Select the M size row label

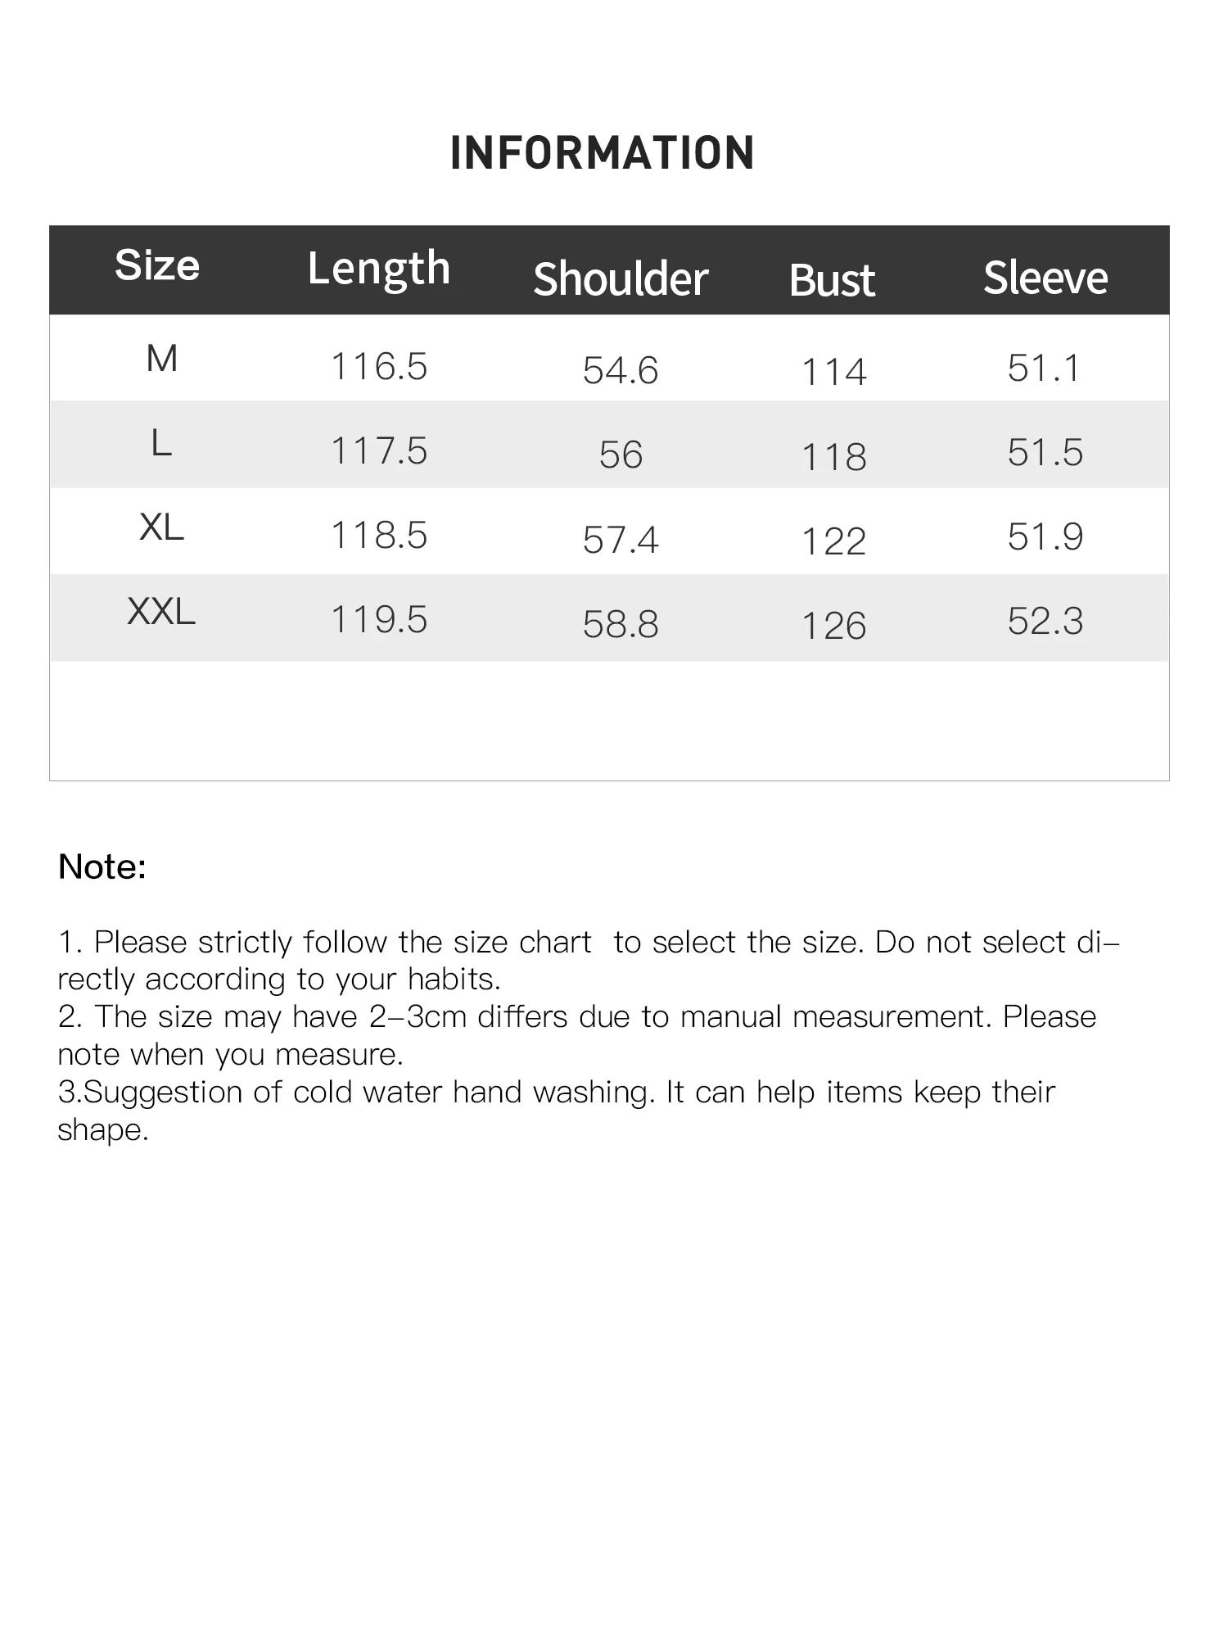click(161, 359)
